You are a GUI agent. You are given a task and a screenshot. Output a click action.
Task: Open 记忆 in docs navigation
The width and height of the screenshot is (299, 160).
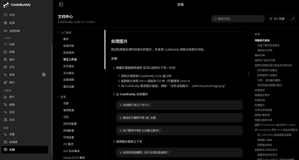point(66,117)
